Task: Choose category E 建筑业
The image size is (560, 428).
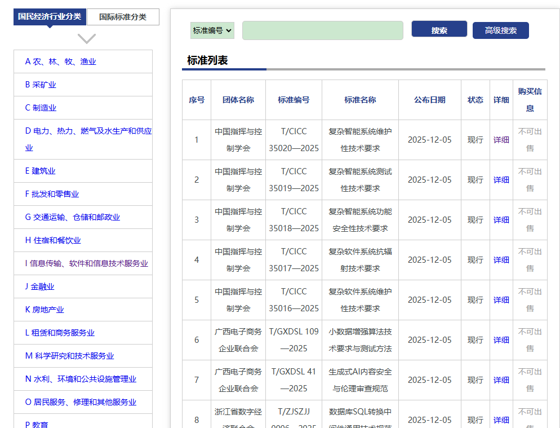Action: point(40,171)
